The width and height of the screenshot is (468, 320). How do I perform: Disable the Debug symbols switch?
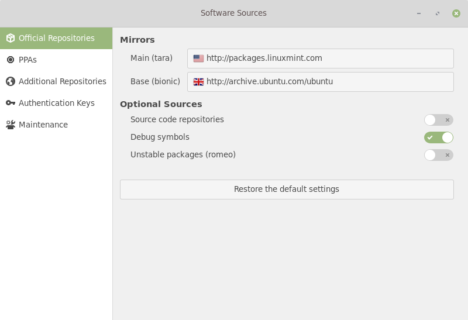pyautogui.click(x=438, y=137)
